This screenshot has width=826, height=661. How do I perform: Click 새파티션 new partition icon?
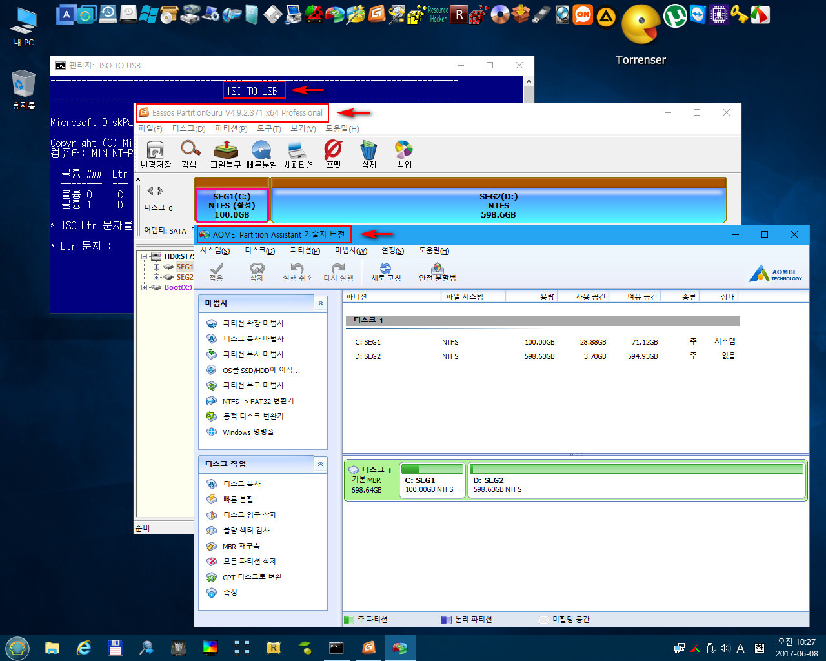tap(297, 155)
